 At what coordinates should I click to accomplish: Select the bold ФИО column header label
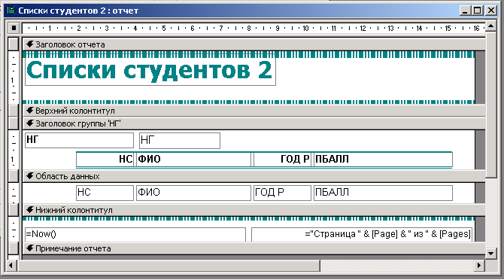[x=193, y=159]
